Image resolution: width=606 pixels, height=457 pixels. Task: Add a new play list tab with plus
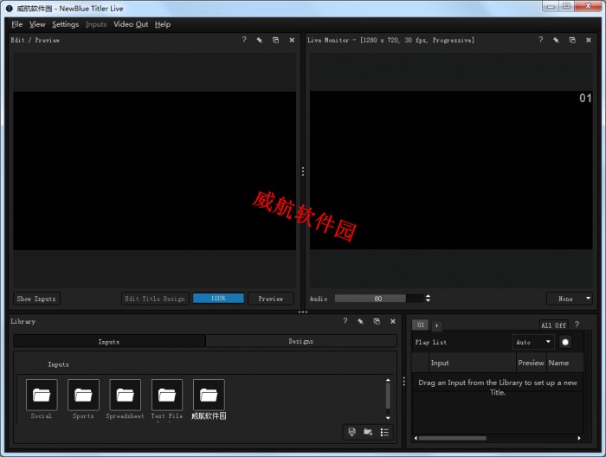tap(436, 325)
